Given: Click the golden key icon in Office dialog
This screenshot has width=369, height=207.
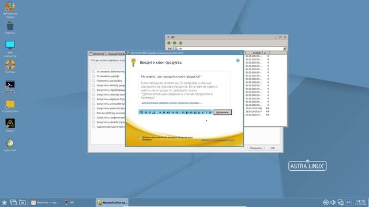Looking at the screenshot, I should point(133,63).
